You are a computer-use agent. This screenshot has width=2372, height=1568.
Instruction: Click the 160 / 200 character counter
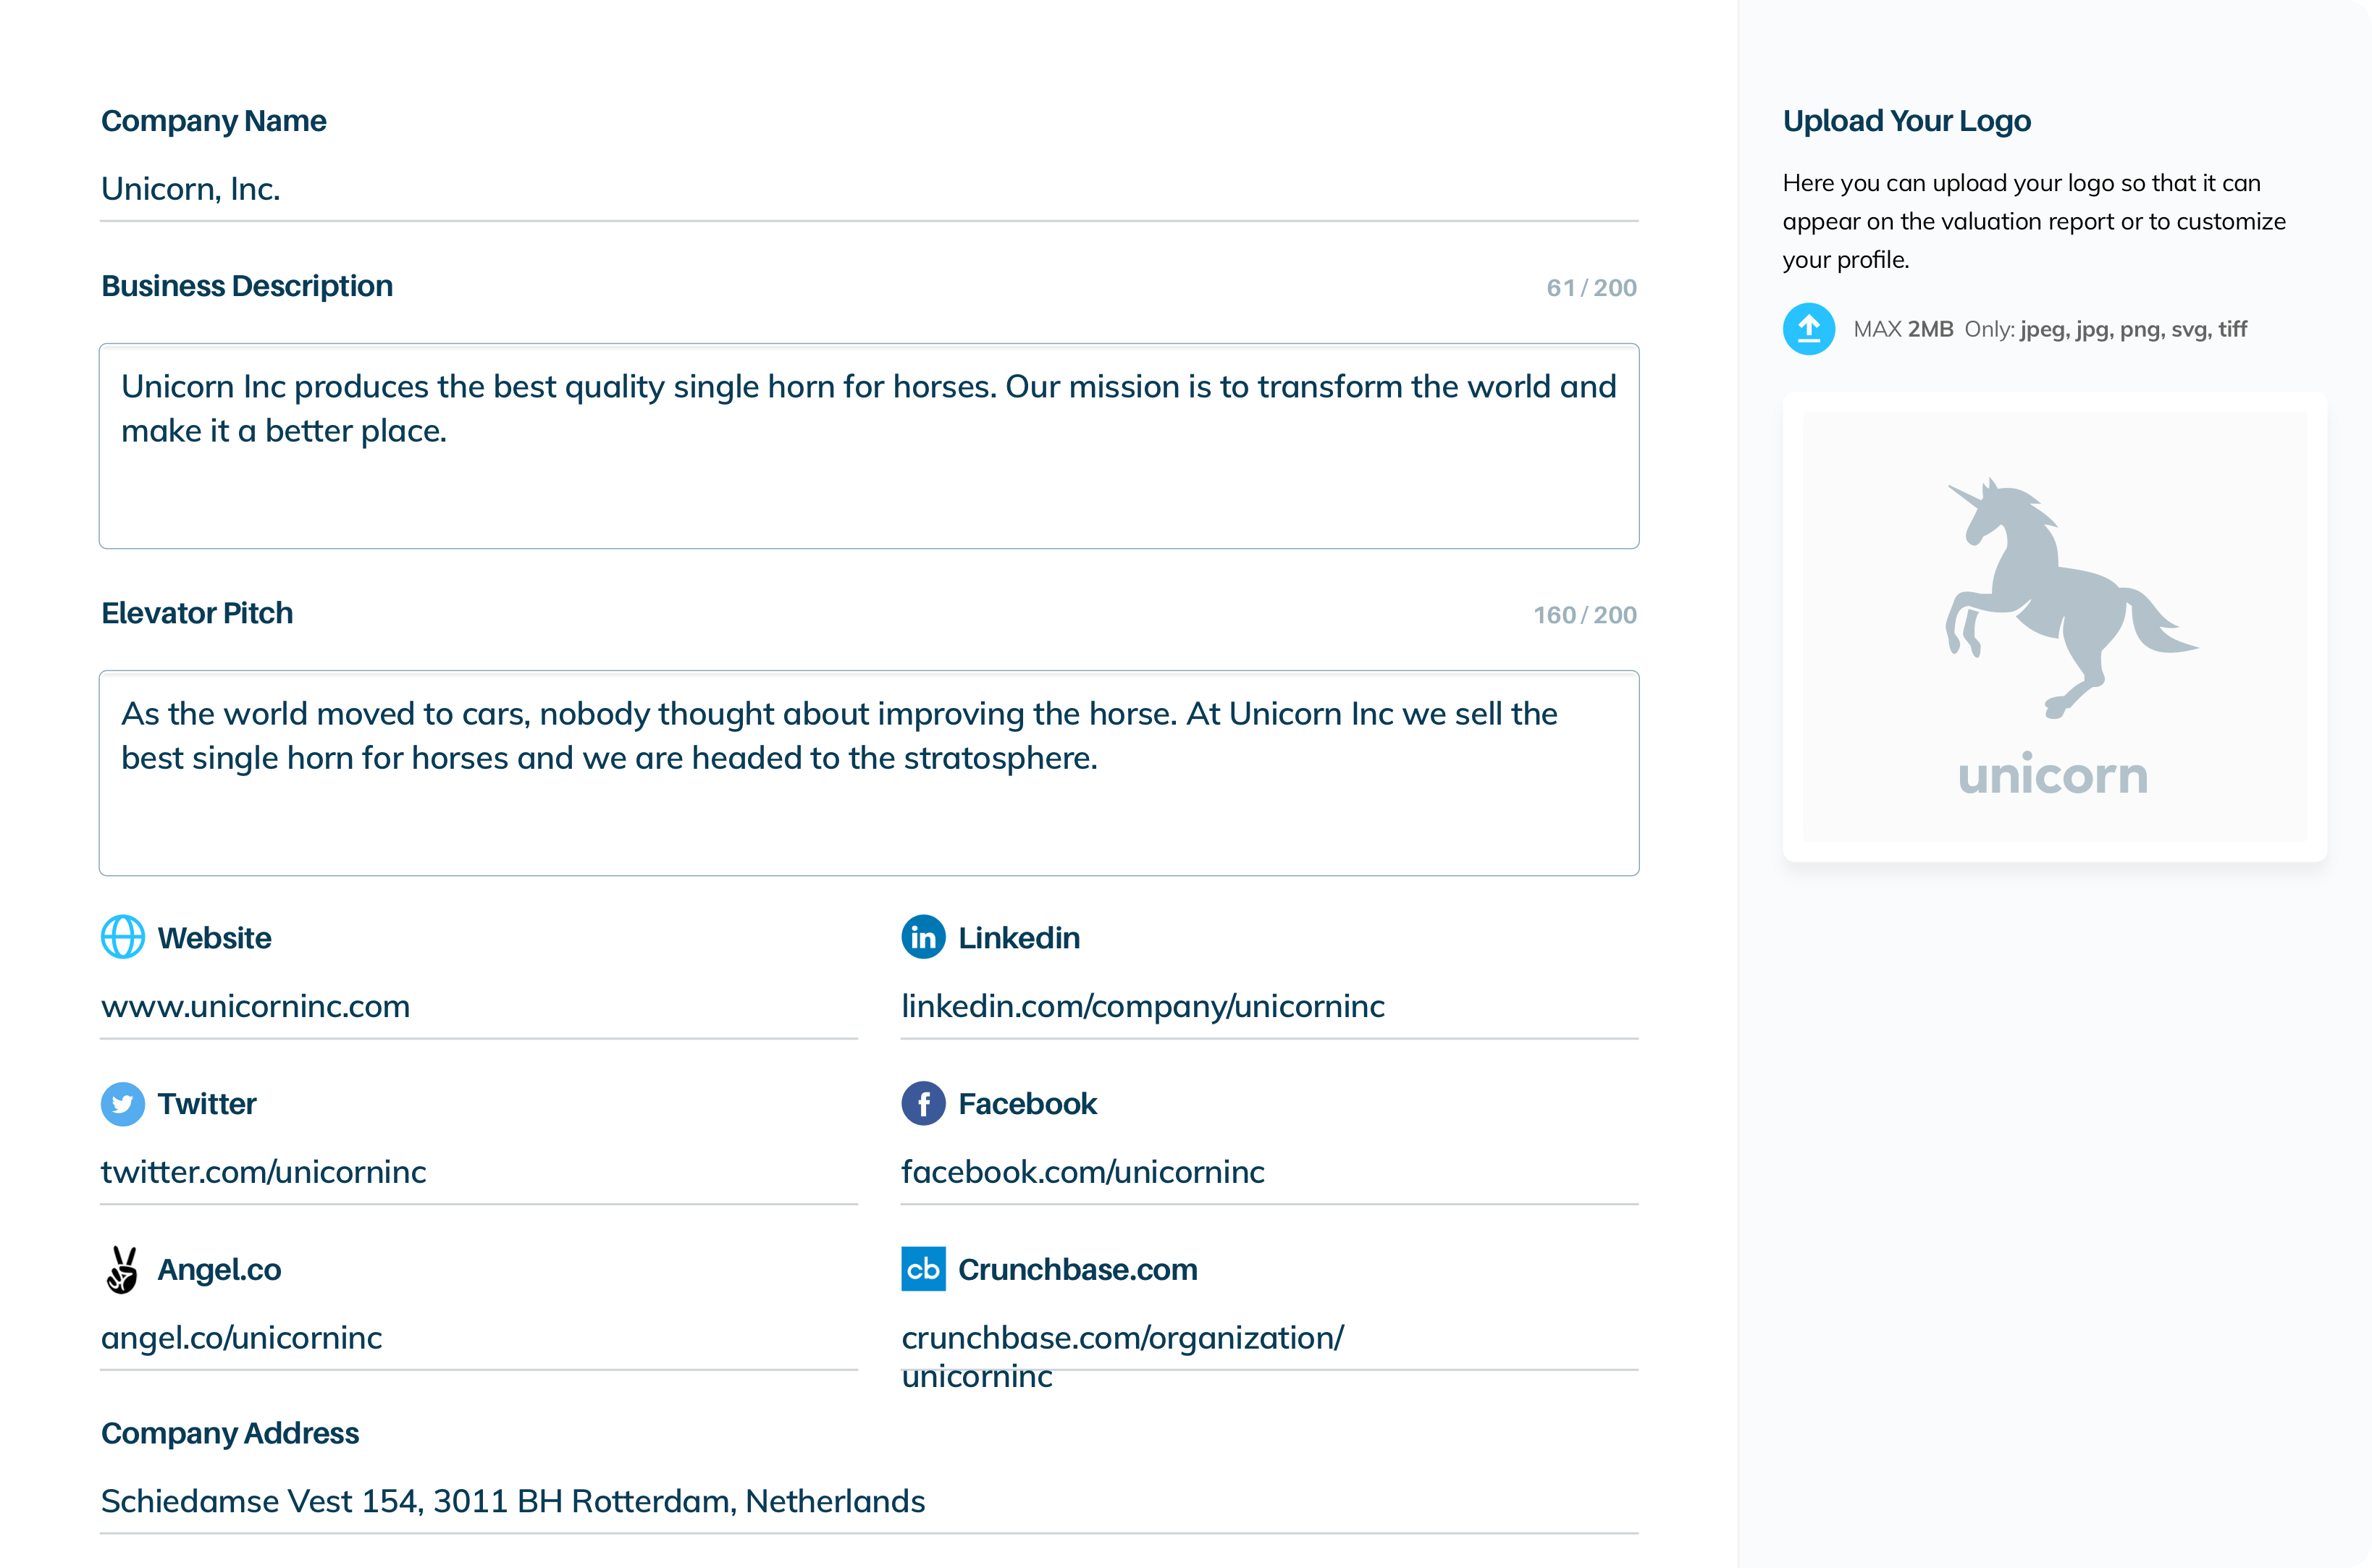(x=1585, y=615)
